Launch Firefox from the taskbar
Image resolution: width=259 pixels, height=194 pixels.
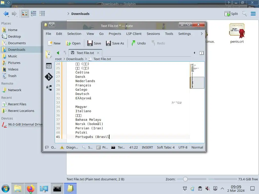click(x=31, y=188)
